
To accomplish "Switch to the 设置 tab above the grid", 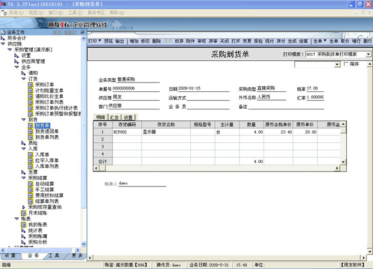I will [128, 117].
